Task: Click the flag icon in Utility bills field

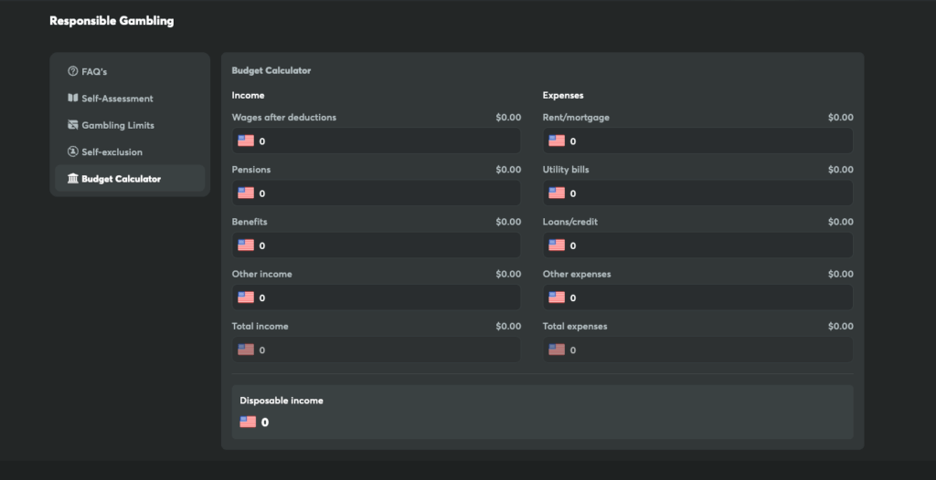Action: click(x=556, y=193)
